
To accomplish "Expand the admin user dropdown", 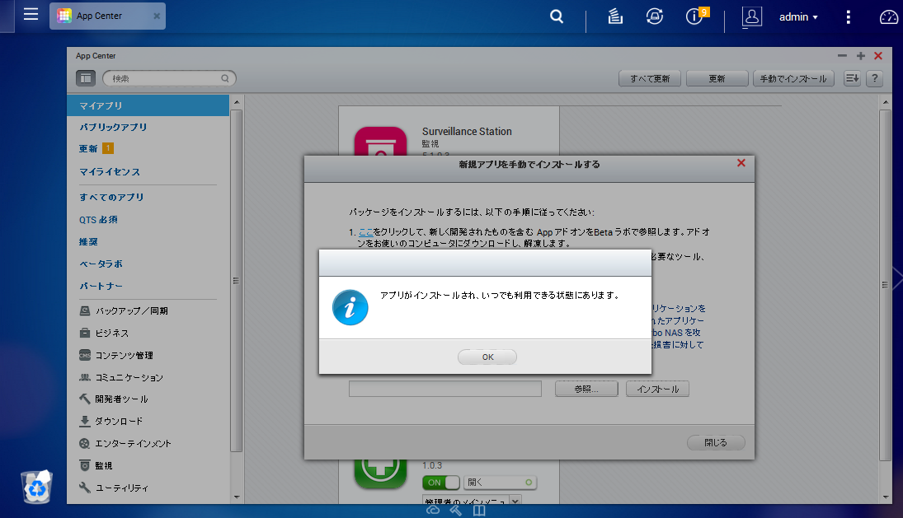I will [798, 16].
